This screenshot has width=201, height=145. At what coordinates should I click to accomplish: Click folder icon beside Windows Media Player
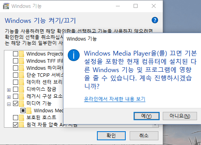click(x=29, y=111)
